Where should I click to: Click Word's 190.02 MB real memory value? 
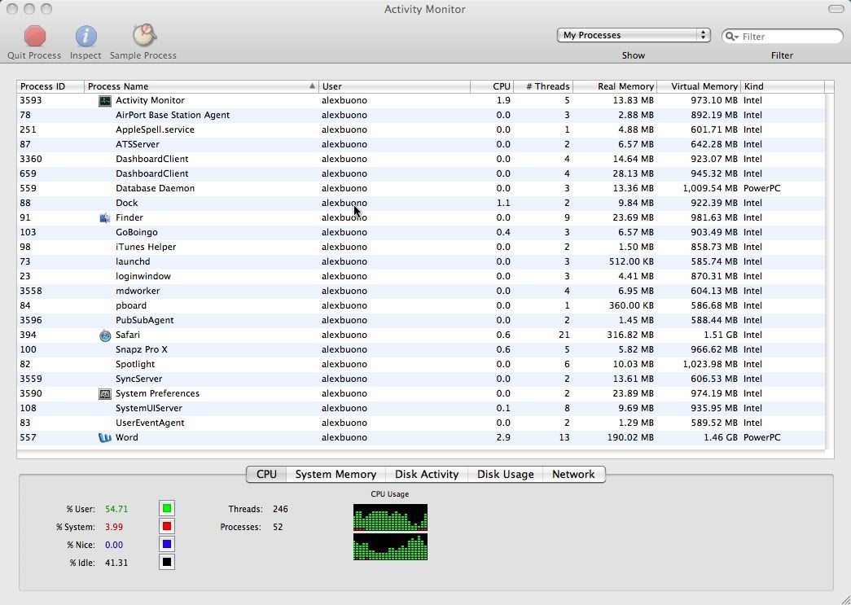[630, 437]
